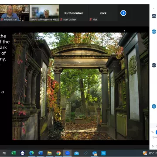Open Outlook from the taskbar

pyautogui.click(x=95, y=153)
